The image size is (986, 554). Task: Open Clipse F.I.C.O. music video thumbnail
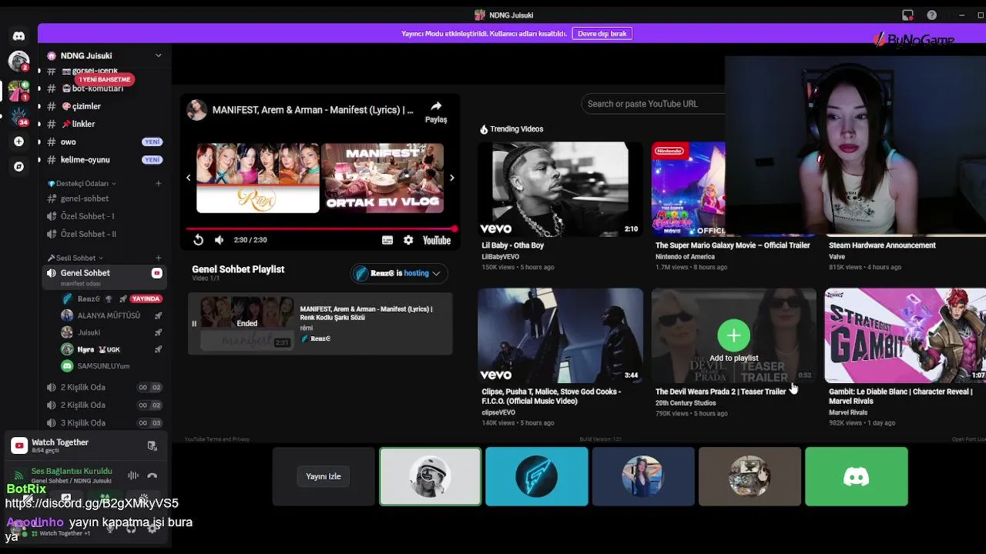tap(560, 335)
